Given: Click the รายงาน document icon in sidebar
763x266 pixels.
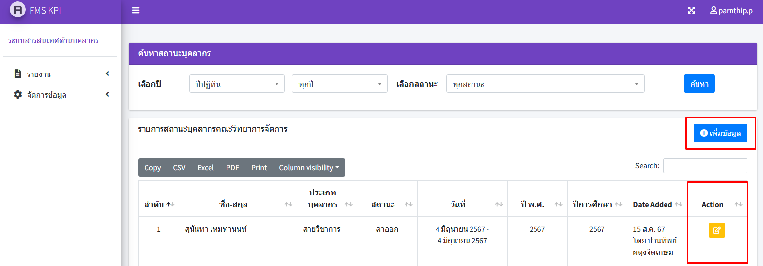Looking at the screenshot, I should pyautogui.click(x=18, y=74).
